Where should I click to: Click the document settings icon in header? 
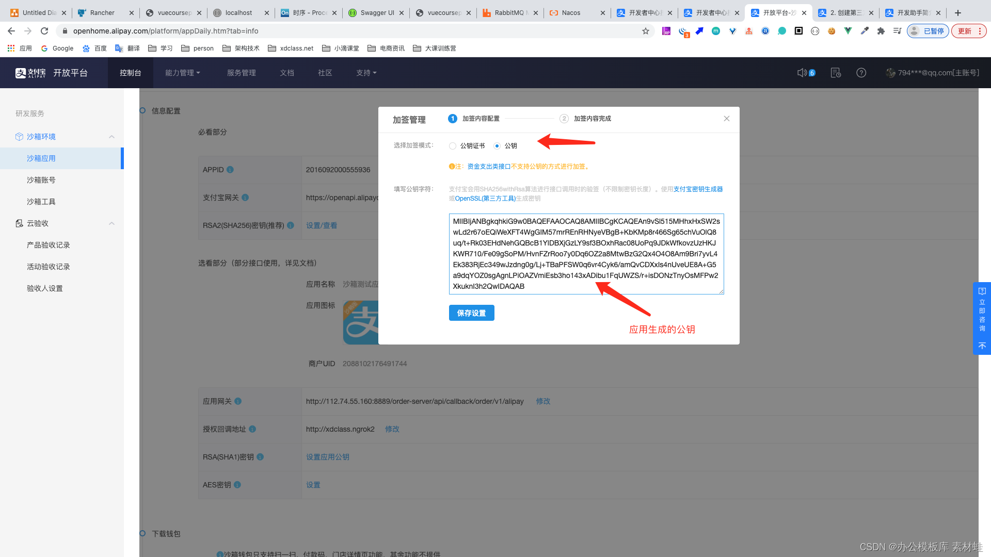point(836,73)
